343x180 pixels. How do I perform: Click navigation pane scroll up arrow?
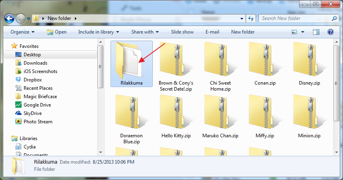pyautogui.click(x=101, y=42)
